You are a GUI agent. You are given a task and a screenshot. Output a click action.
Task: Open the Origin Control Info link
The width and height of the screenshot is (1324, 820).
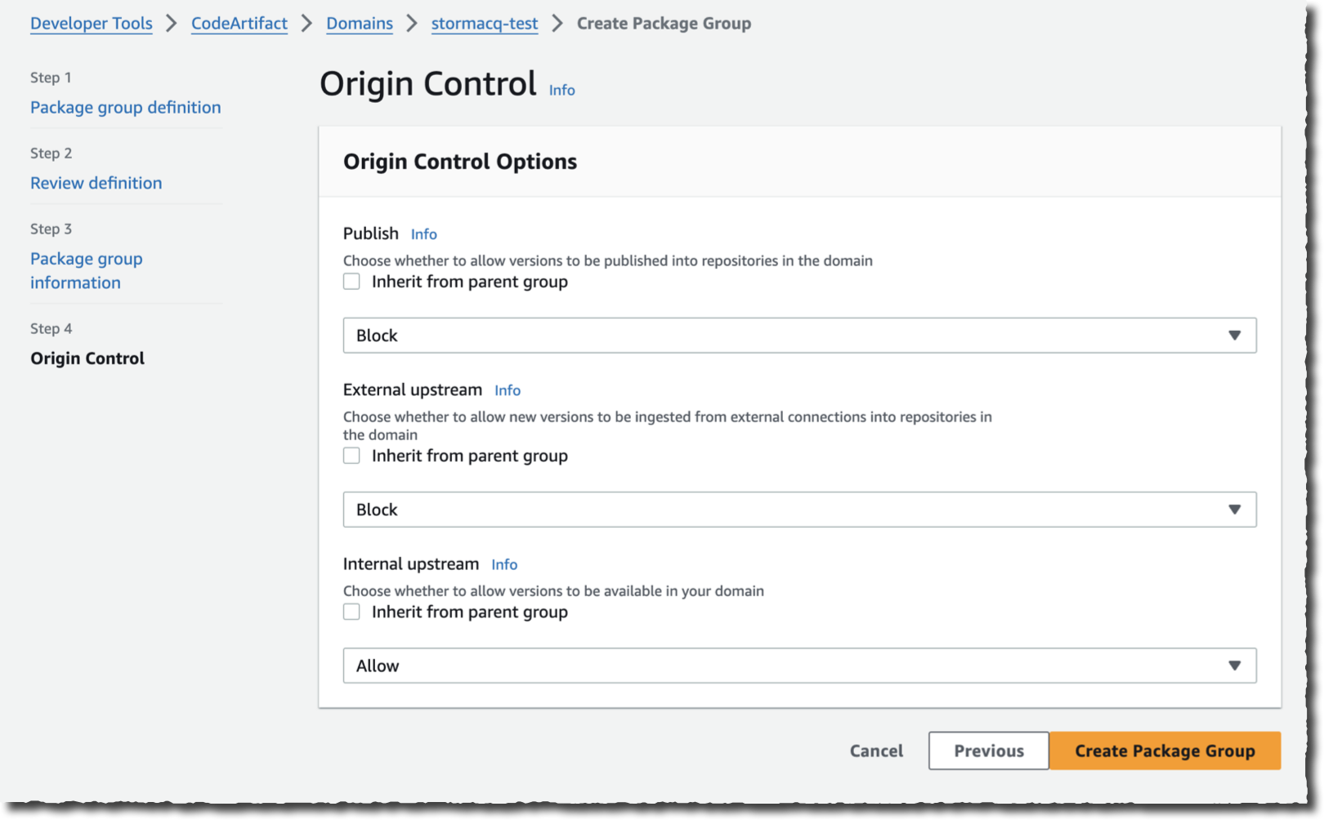click(561, 90)
